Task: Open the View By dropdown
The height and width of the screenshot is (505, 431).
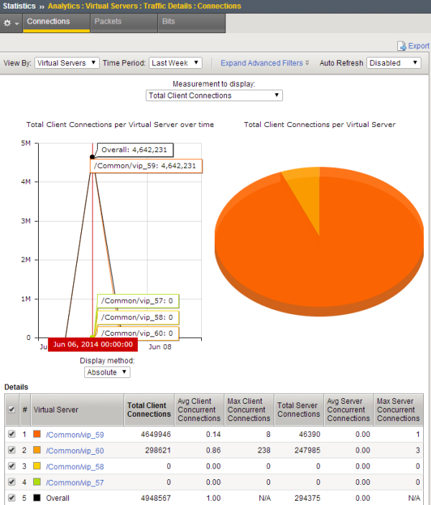Action: click(67, 63)
